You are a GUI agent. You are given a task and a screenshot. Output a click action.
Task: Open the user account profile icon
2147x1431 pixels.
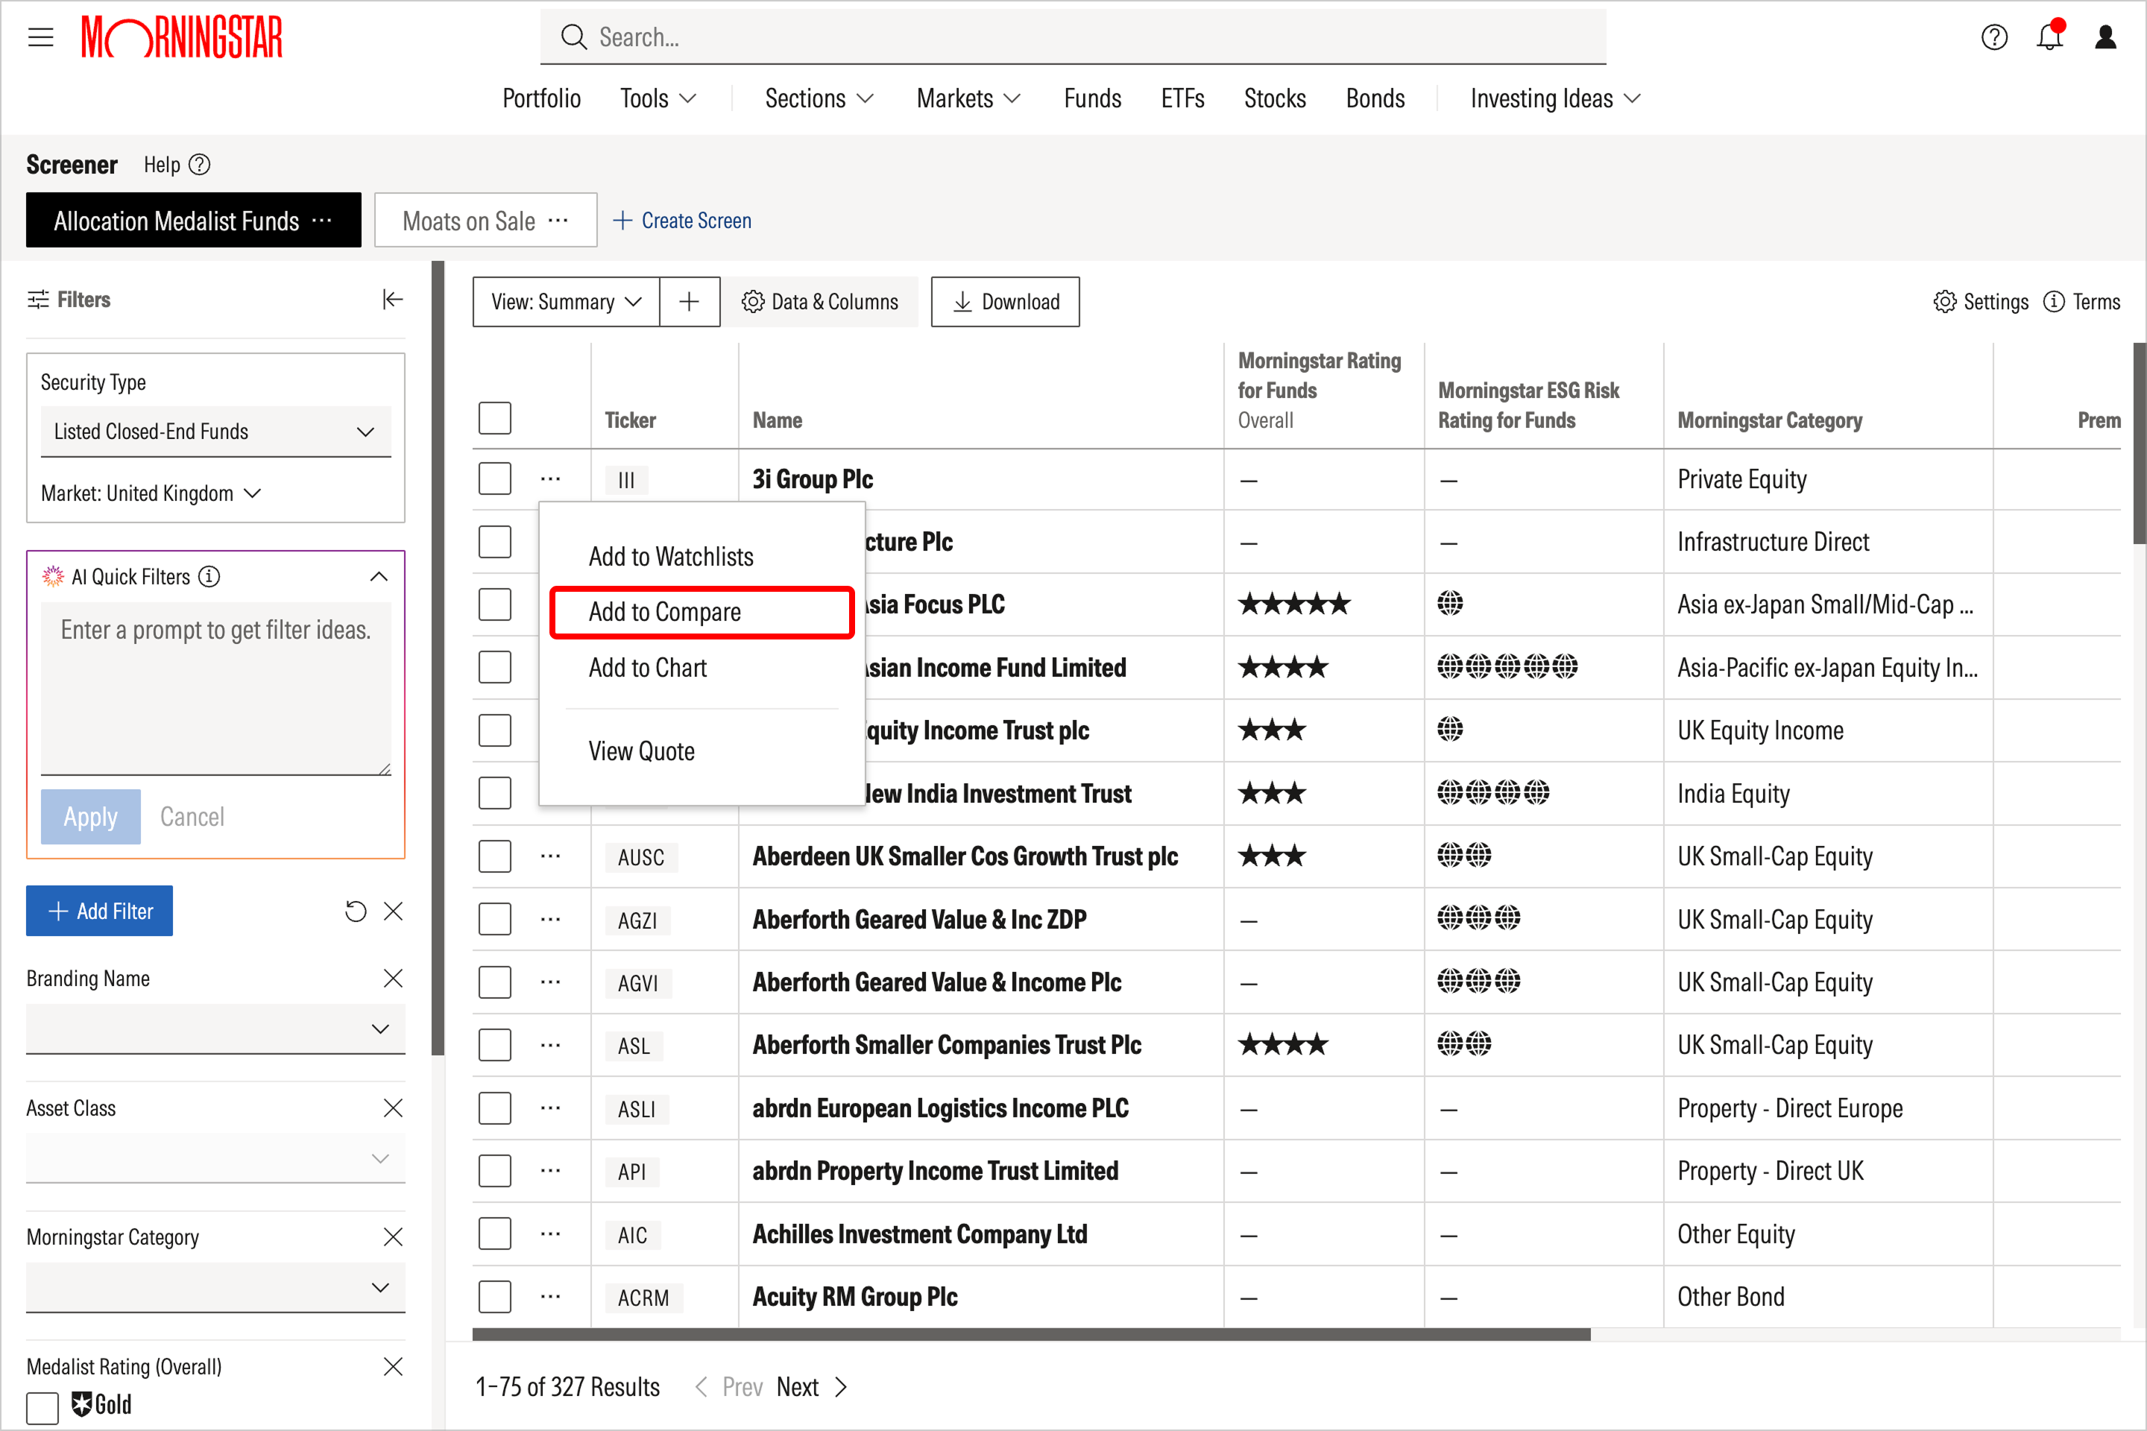click(x=2105, y=37)
